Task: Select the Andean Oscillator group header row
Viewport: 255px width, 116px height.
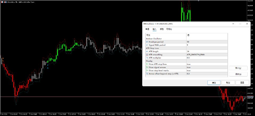Action: click(x=186, y=39)
